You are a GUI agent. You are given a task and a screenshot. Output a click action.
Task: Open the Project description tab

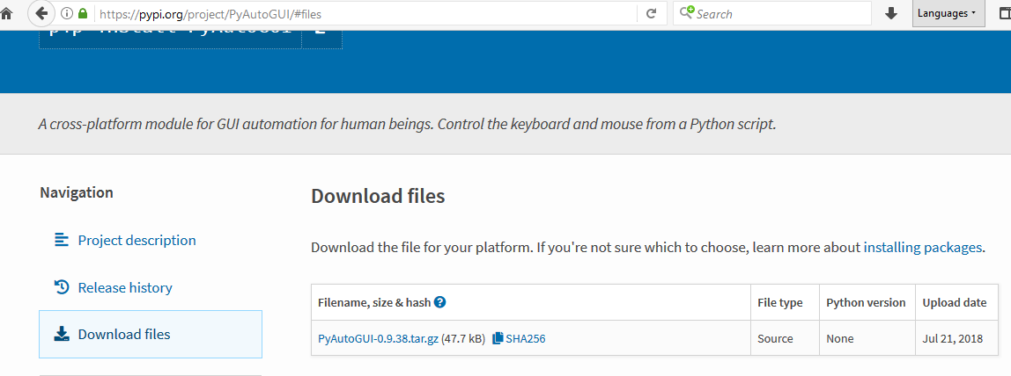pos(137,240)
